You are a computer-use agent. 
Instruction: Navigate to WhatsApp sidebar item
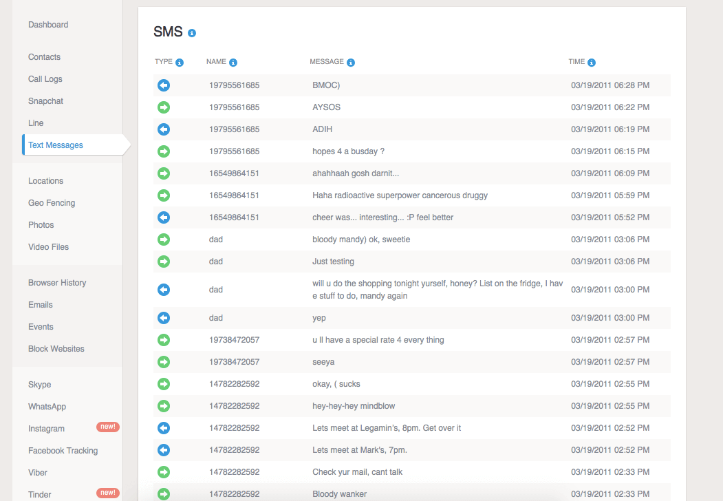tap(47, 407)
